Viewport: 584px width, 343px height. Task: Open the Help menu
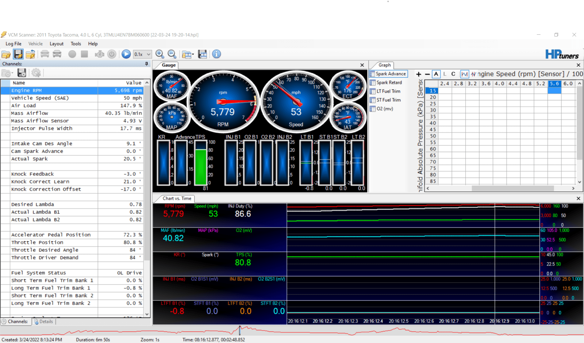pyautogui.click(x=93, y=44)
